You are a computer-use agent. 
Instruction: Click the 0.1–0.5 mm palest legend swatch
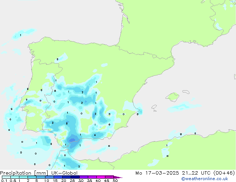click(x=6, y=177)
